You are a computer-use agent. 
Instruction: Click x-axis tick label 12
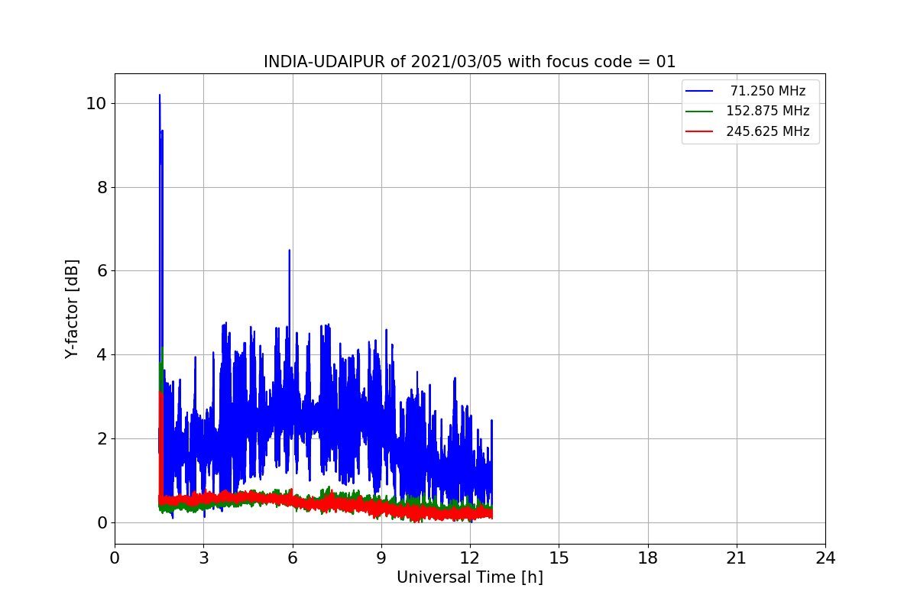[x=470, y=558]
